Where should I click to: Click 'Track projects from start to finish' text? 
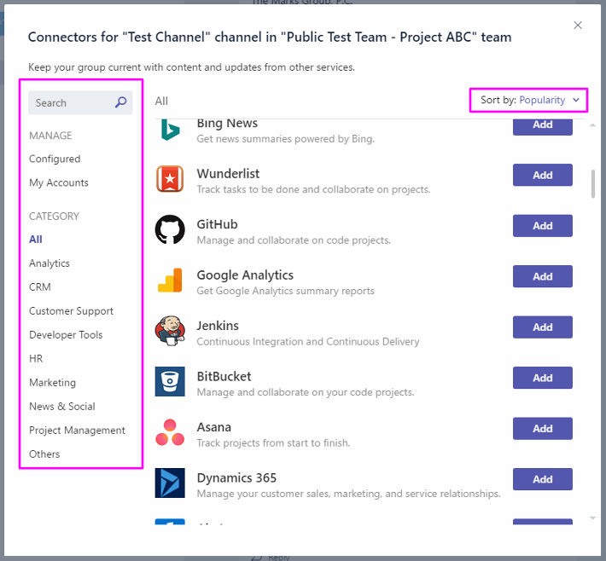273,442
